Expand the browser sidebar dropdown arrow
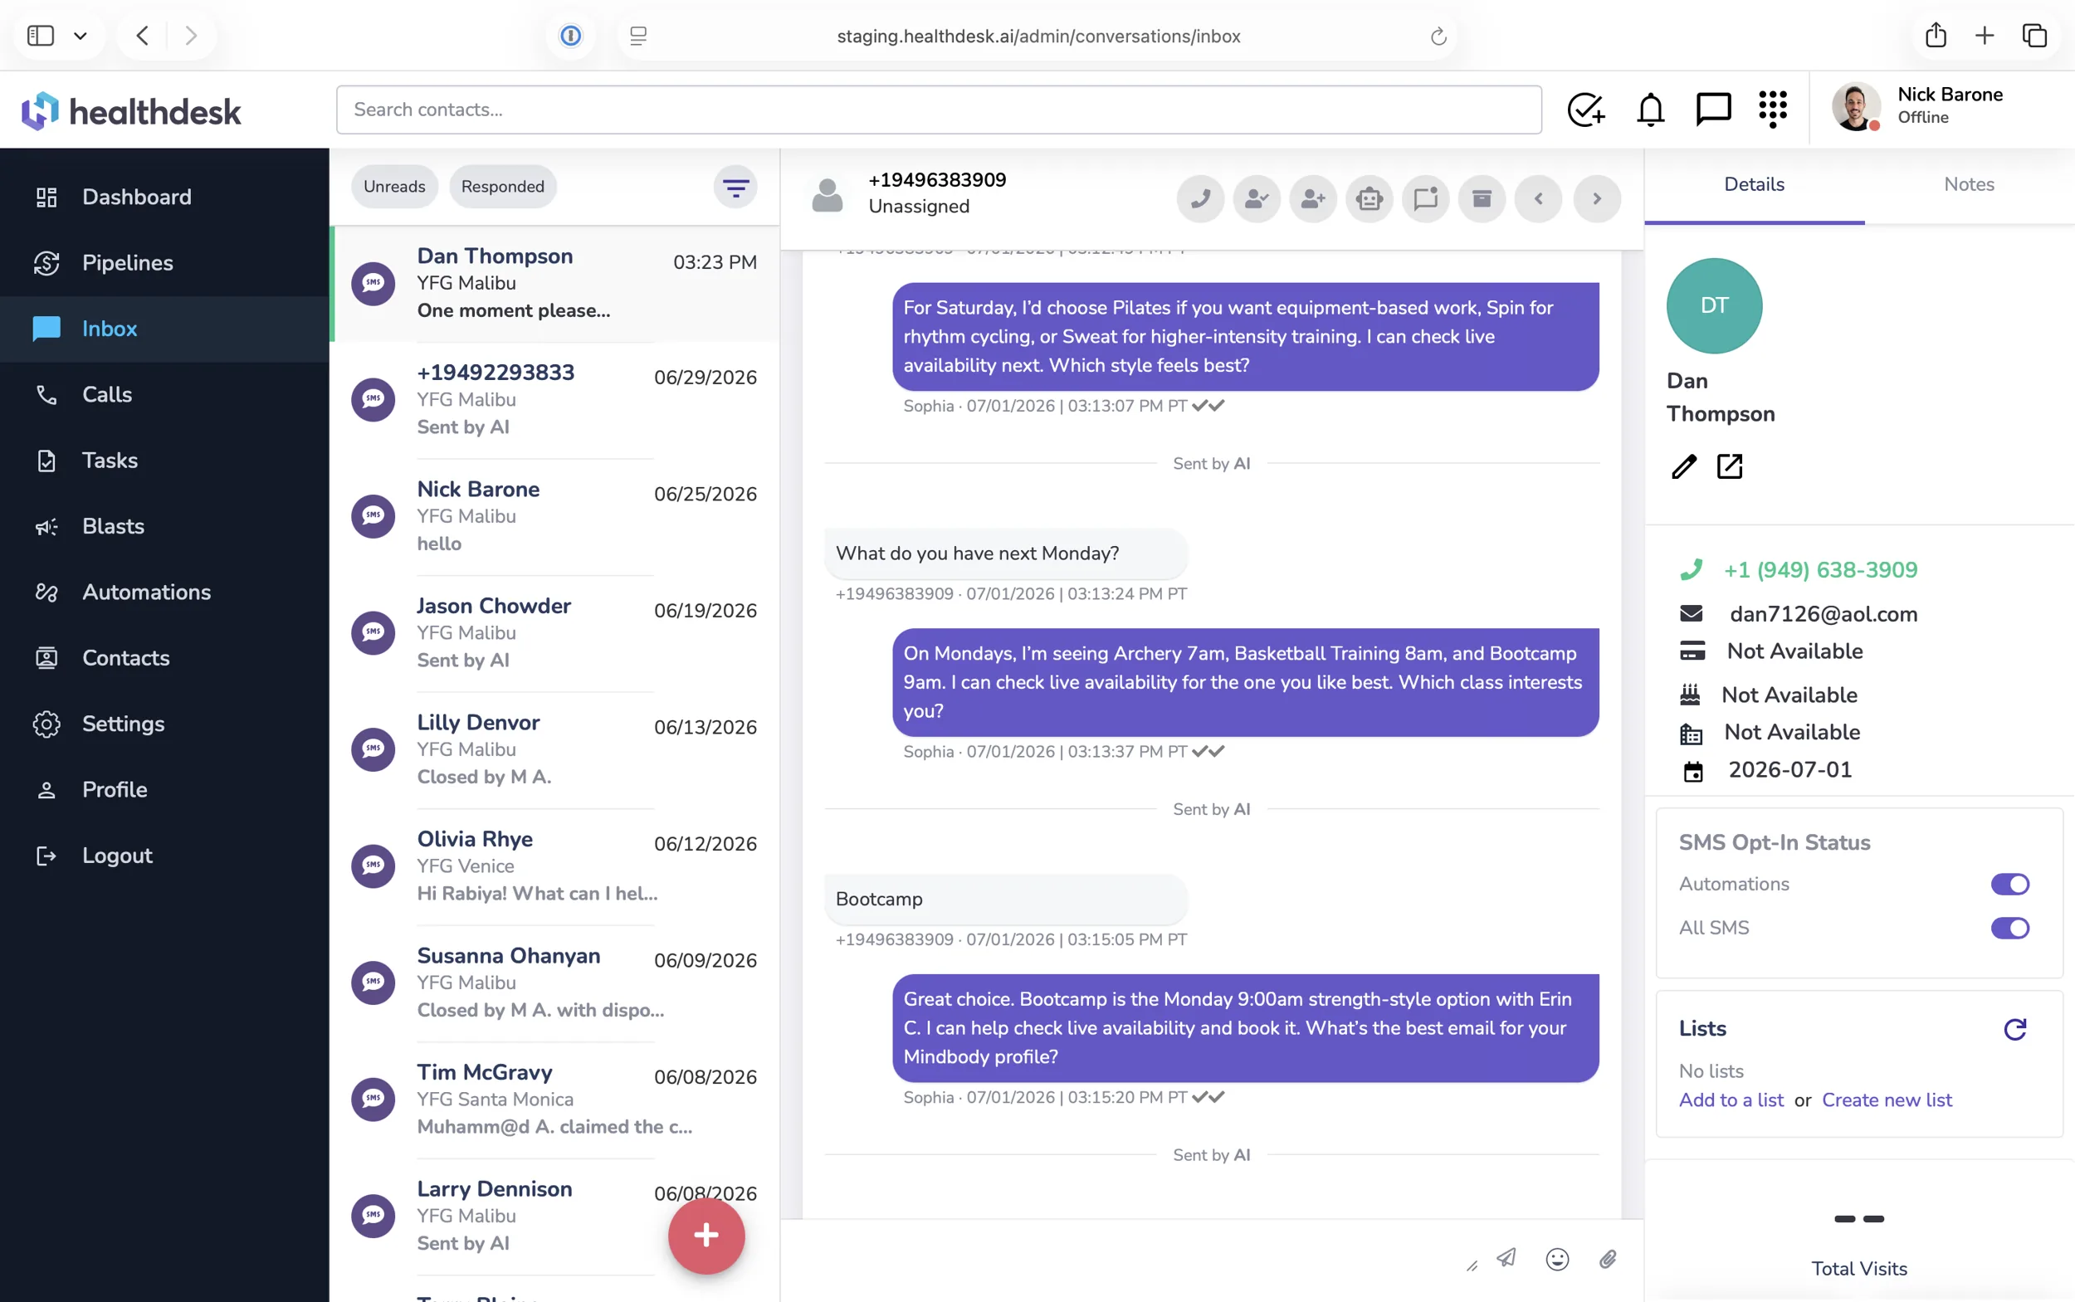 click(x=81, y=36)
